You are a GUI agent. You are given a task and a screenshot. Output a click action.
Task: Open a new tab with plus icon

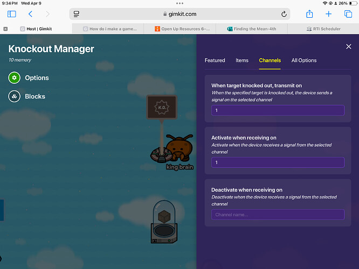pyautogui.click(x=329, y=14)
